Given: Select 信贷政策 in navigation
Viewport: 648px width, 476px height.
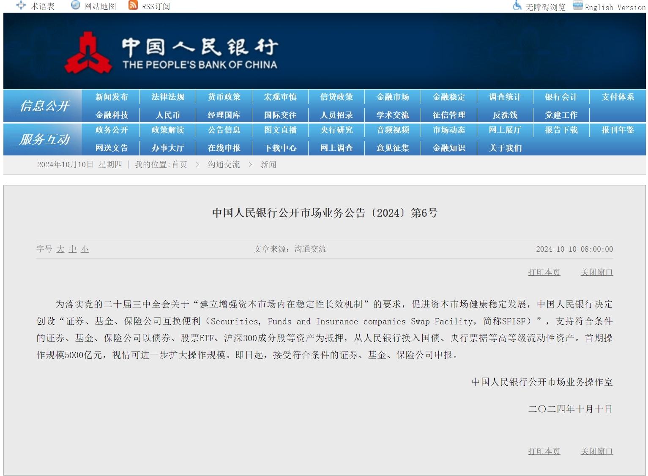Looking at the screenshot, I should coord(336,97).
